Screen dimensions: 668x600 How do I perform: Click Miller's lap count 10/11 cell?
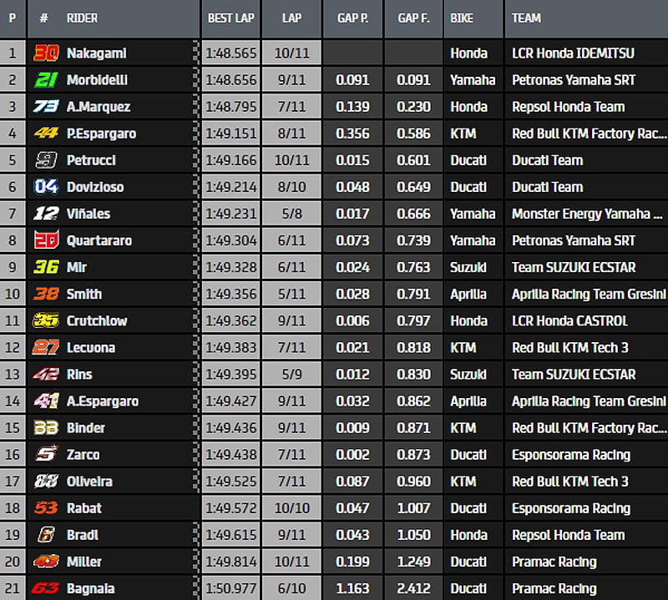(x=291, y=562)
